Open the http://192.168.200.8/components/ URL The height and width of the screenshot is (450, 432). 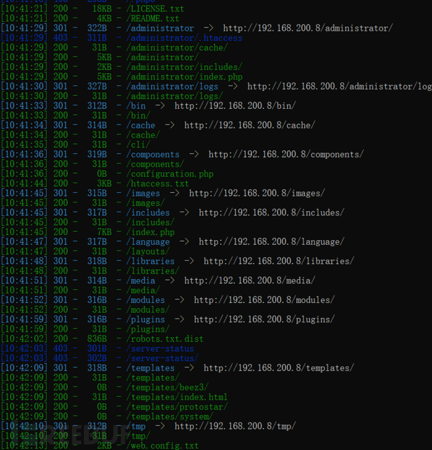point(285,155)
